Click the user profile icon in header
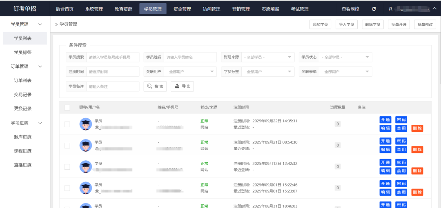The image size is (441, 208). coord(390,9)
